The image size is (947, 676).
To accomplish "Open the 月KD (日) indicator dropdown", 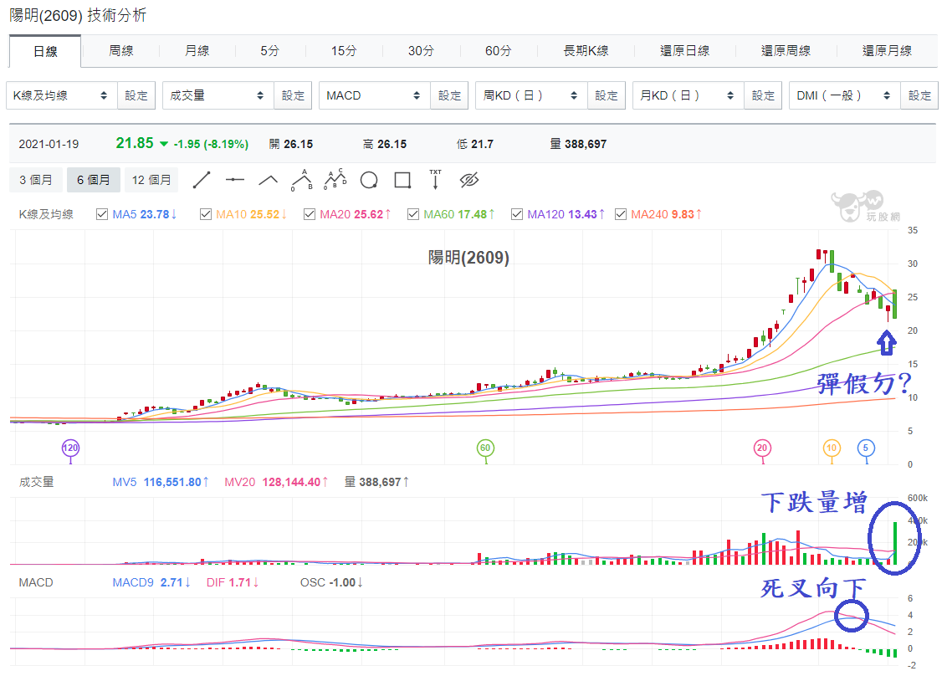I will (688, 95).
